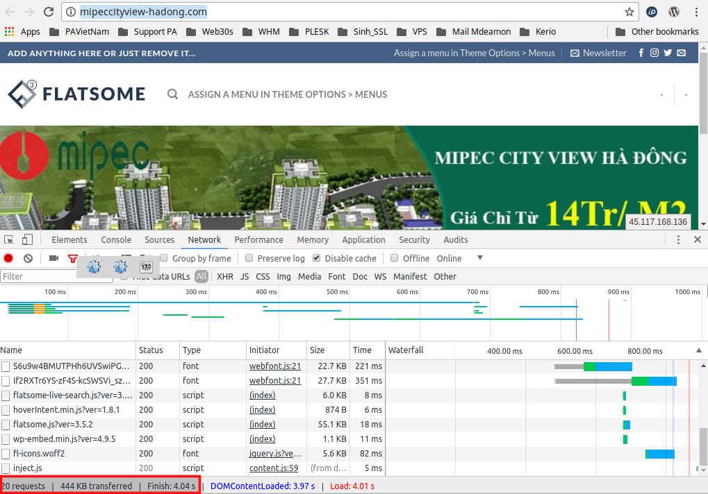Open the Chrome three-dot menu
708x494 pixels.
(x=696, y=12)
